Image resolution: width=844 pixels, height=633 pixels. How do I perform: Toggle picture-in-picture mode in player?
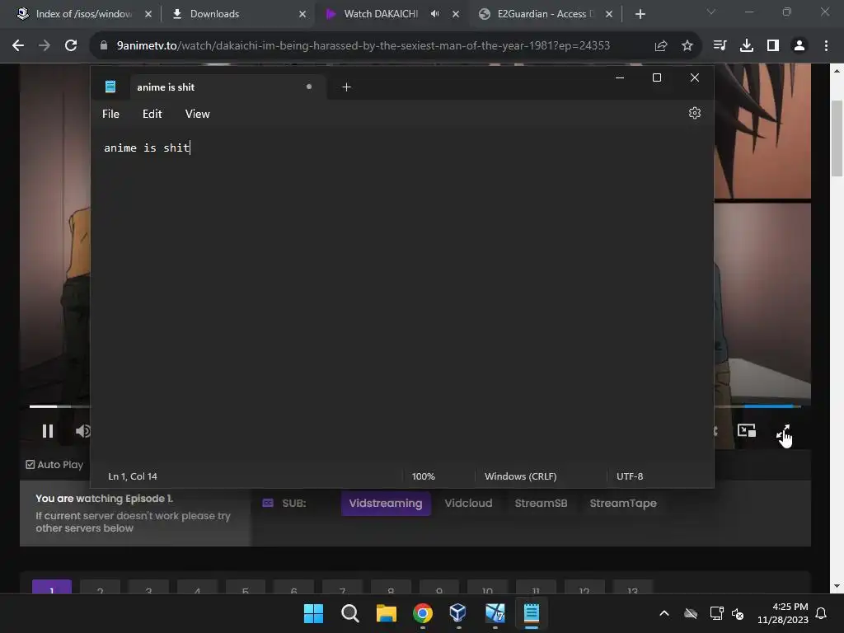pos(747,430)
